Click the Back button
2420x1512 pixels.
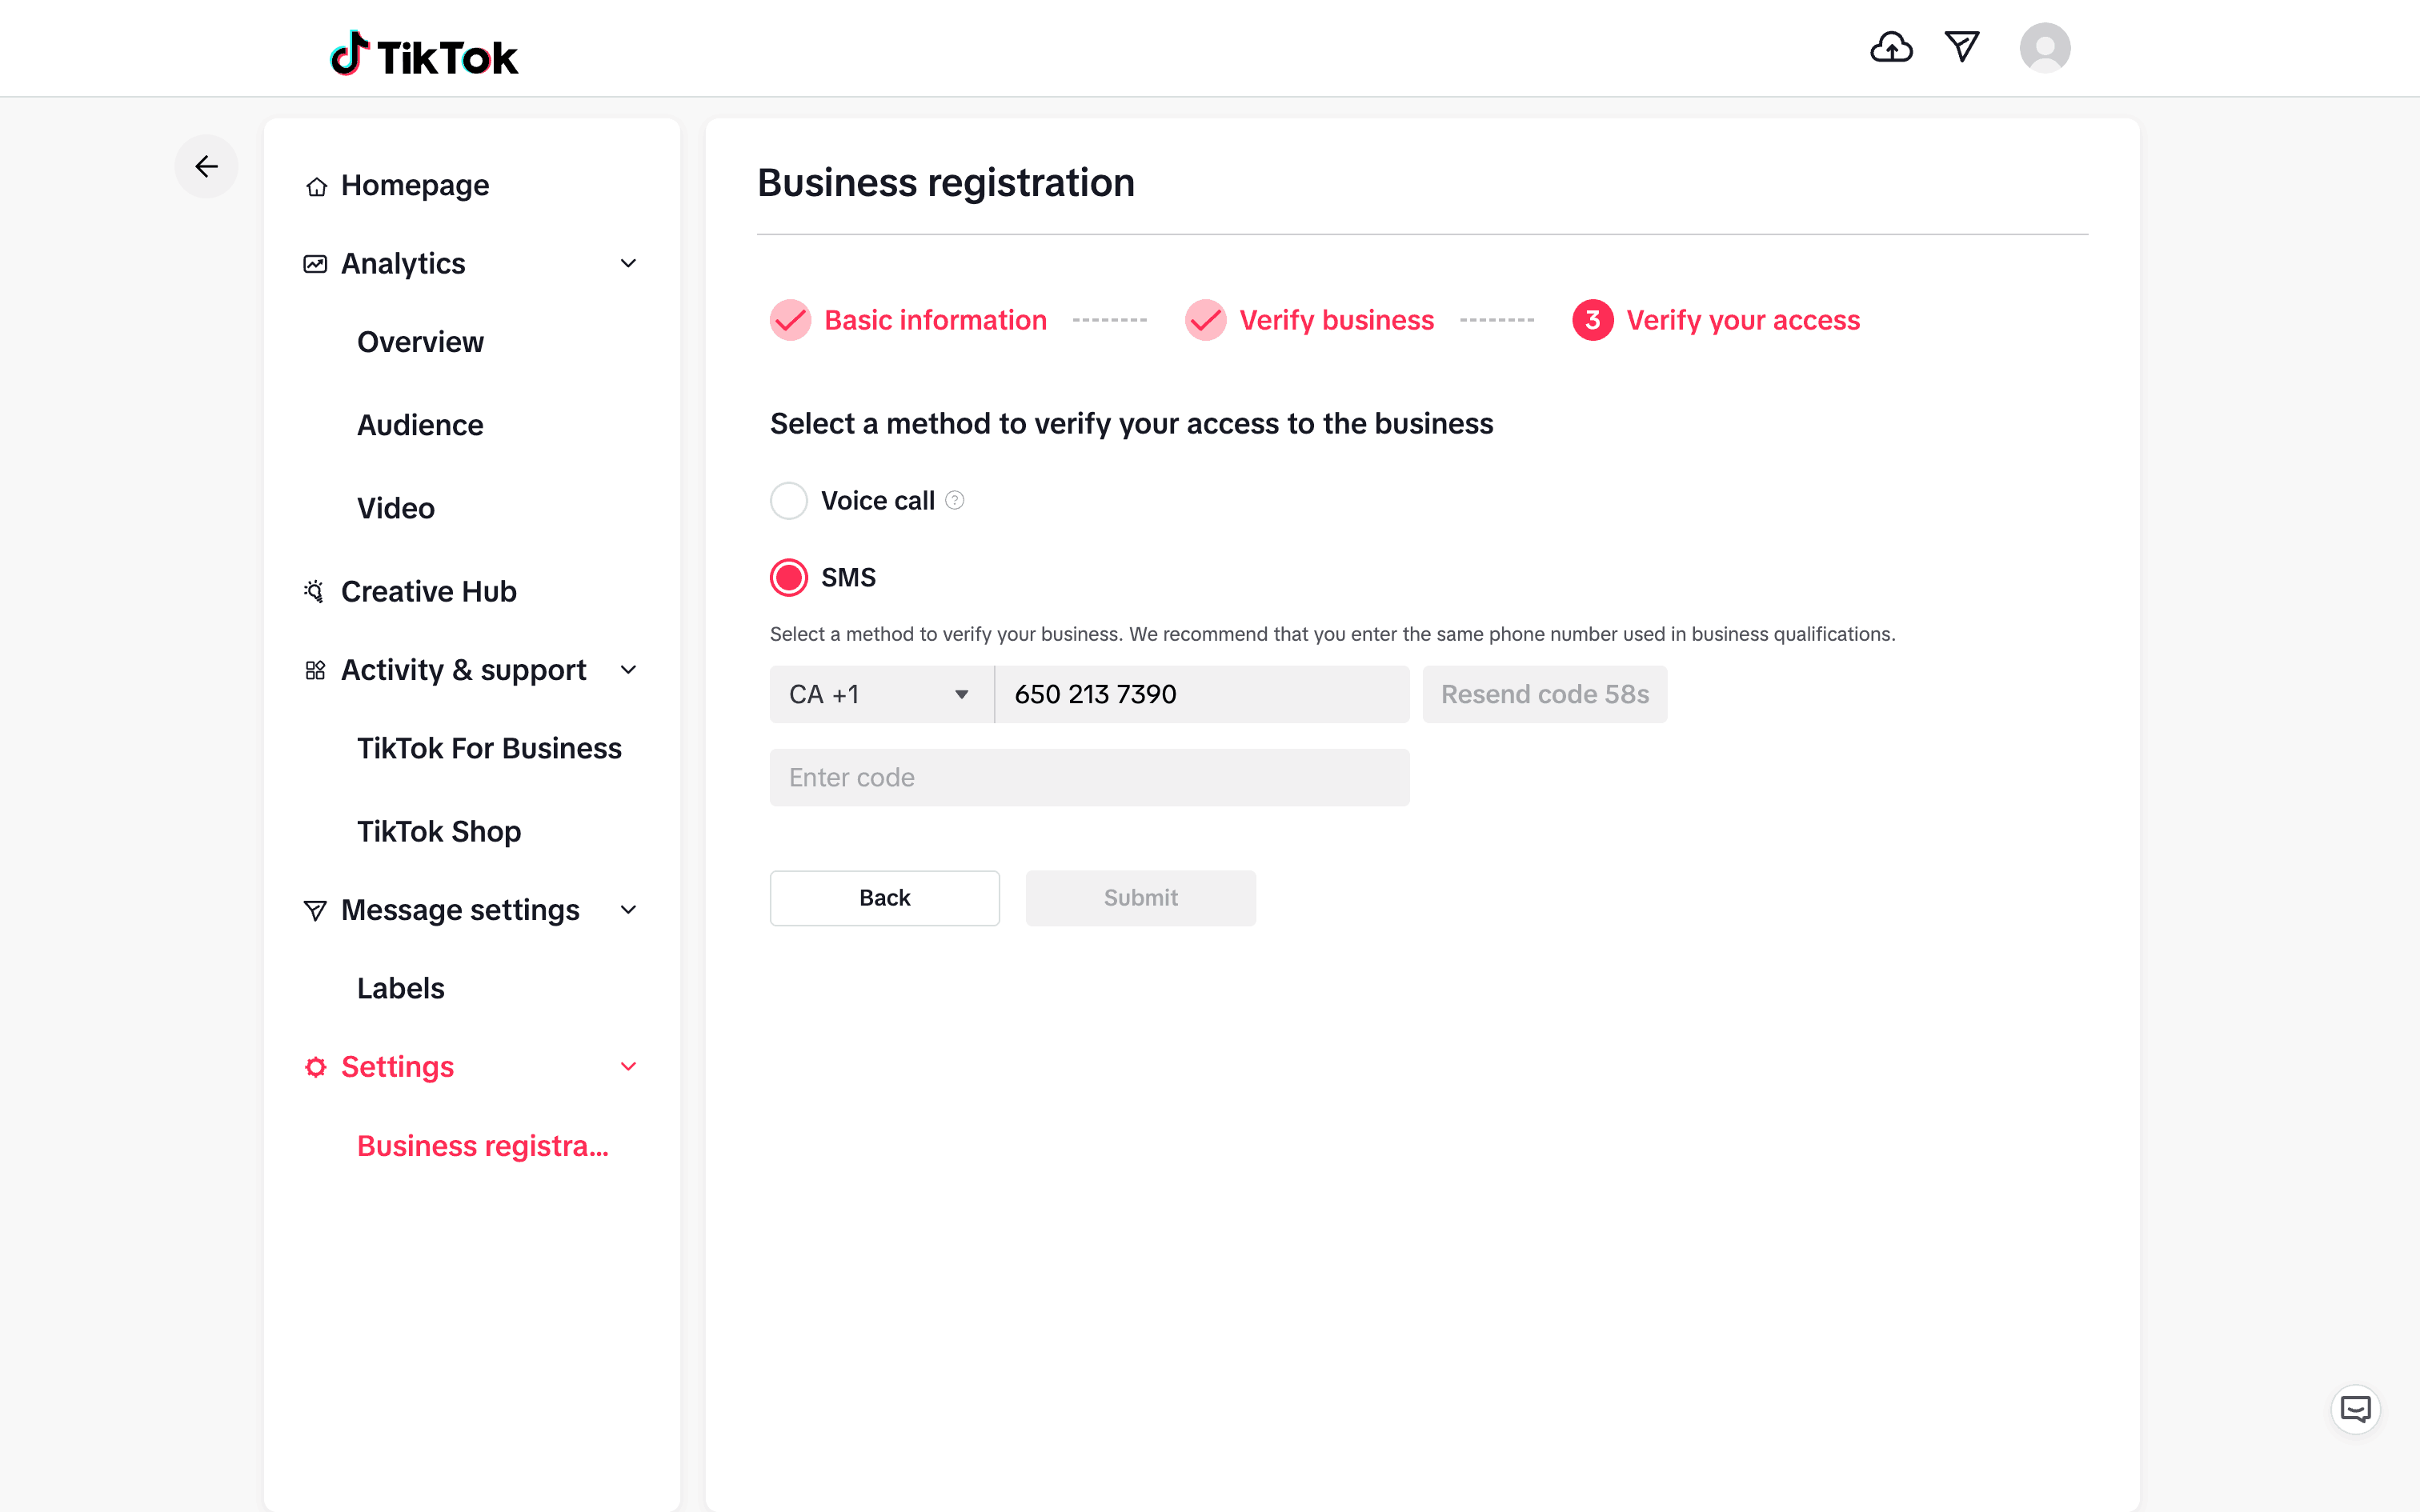(884, 898)
